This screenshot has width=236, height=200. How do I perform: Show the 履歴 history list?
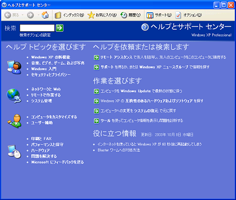pos(130,15)
